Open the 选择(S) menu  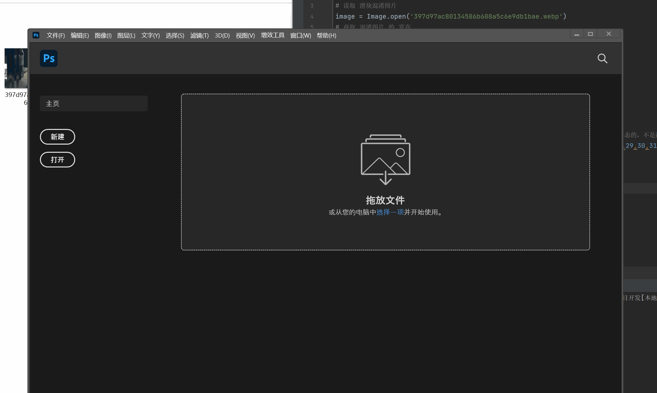click(x=175, y=35)
